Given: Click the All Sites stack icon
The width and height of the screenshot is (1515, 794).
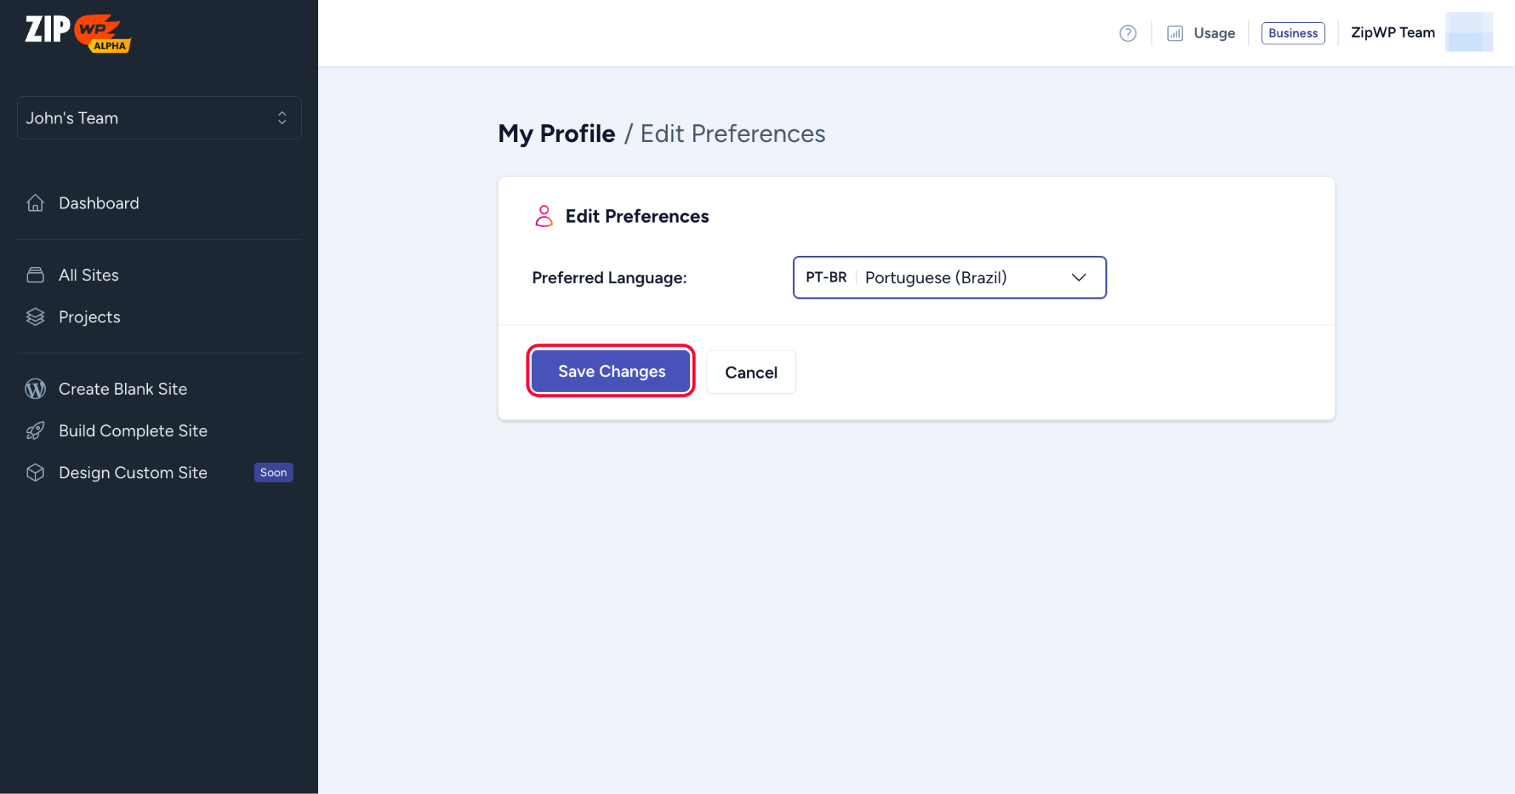Looking at the screenshot, I should click(36, 275).
